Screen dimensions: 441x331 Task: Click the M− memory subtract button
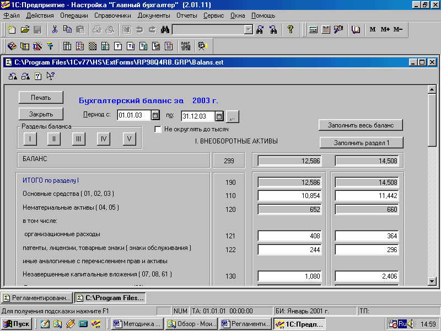398,30
